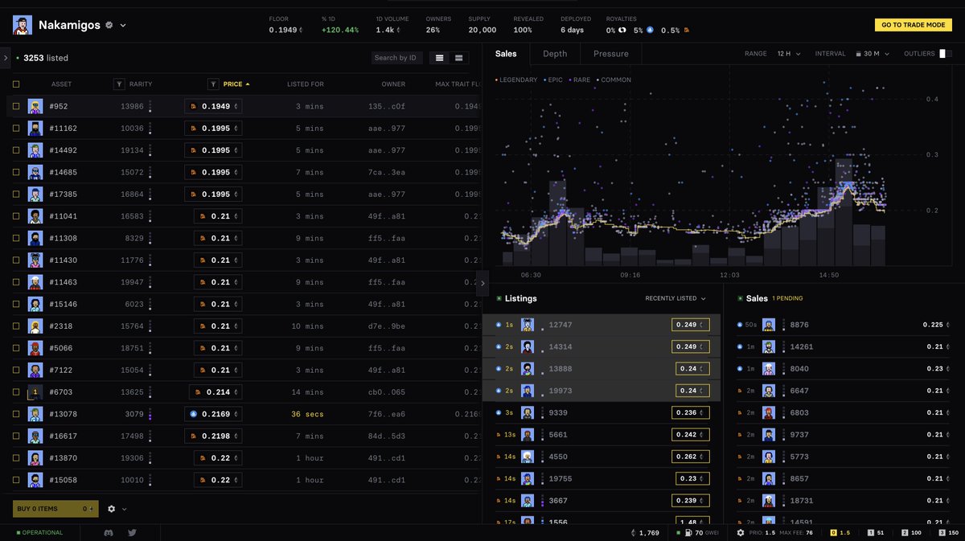Click owner address 7ca..3ea
Viewport: 965px width, 541px height.
pos(387,172)
